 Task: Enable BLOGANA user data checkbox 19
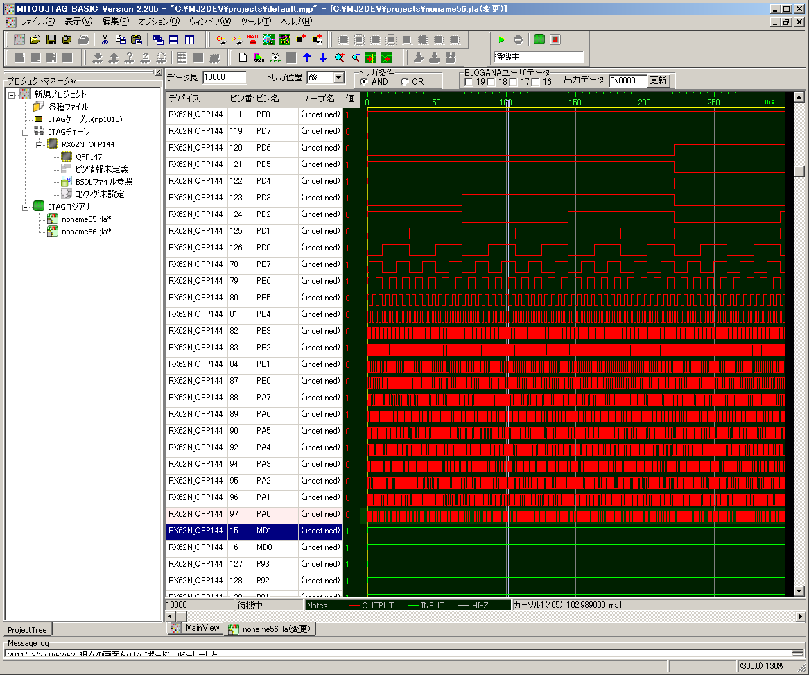[x=469, y=83]
